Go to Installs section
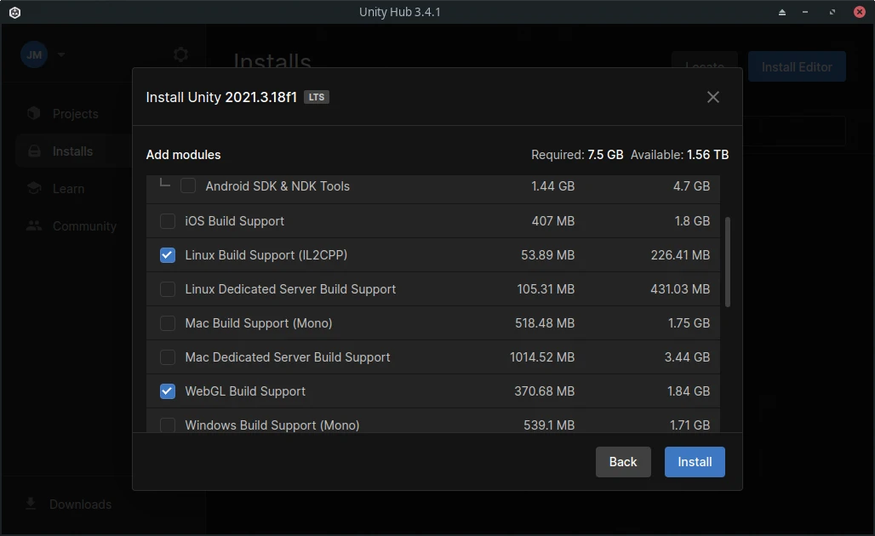The image size is (875, 536). click(72, 151)
